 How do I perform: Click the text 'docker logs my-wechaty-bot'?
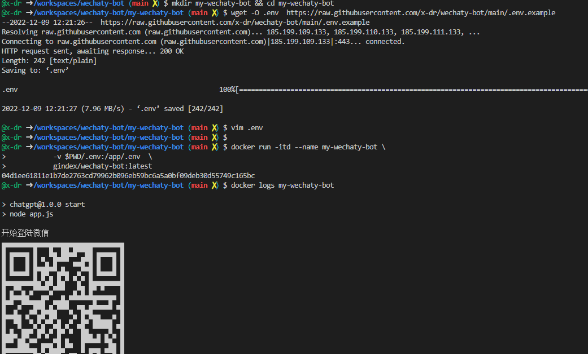tap(282, 185)
